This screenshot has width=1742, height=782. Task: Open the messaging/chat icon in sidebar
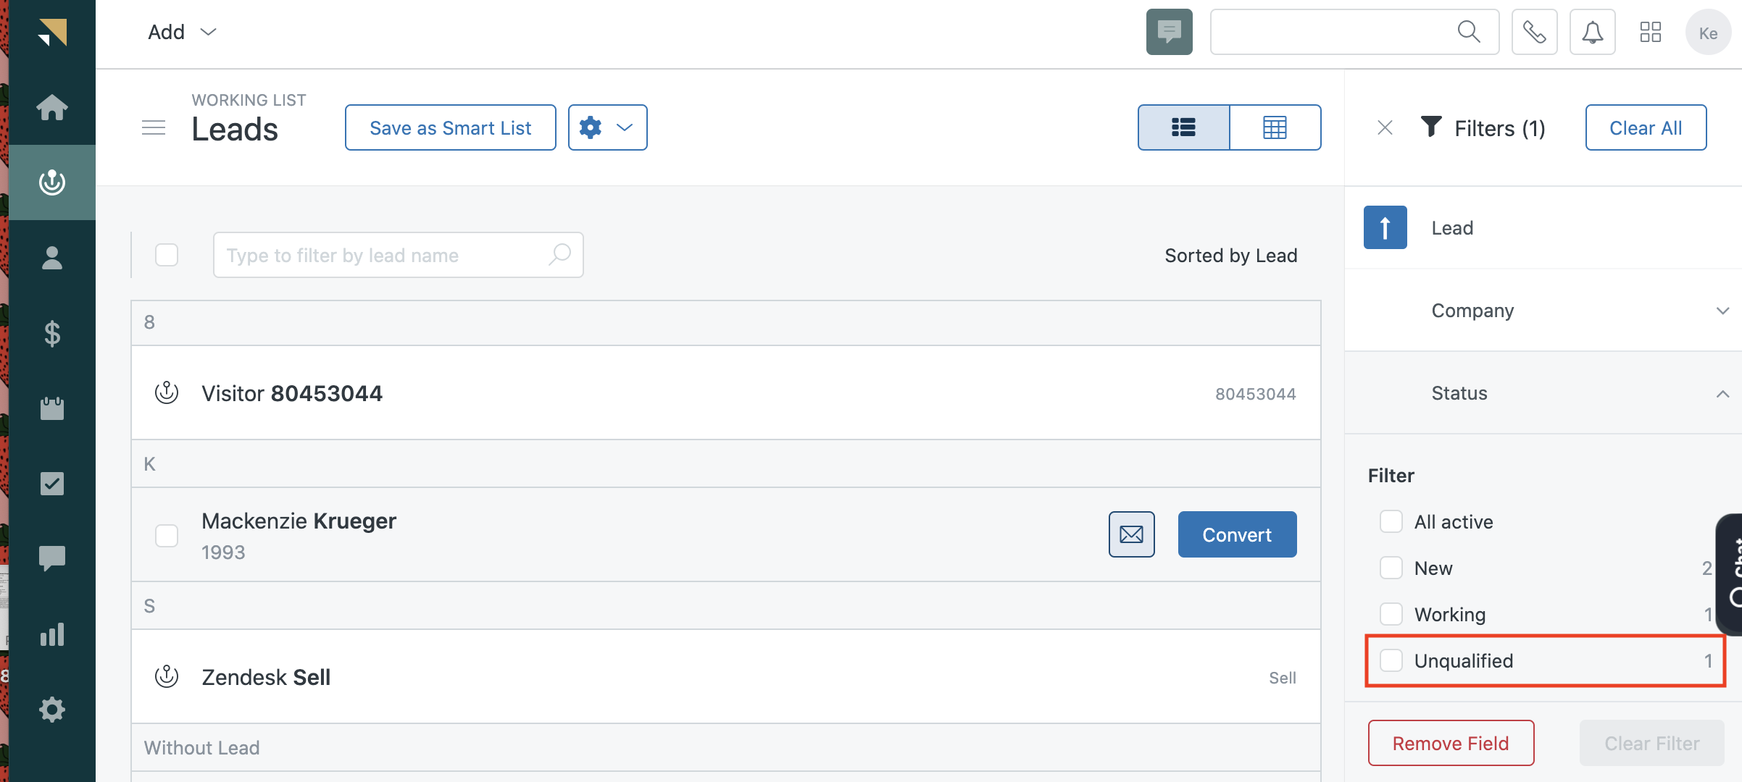point(51,558)
